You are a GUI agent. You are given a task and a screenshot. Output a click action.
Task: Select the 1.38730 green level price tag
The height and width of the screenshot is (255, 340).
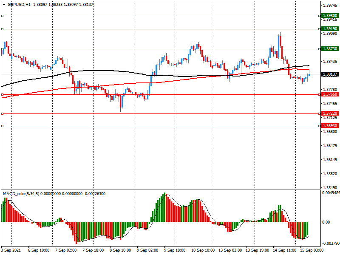330,49
